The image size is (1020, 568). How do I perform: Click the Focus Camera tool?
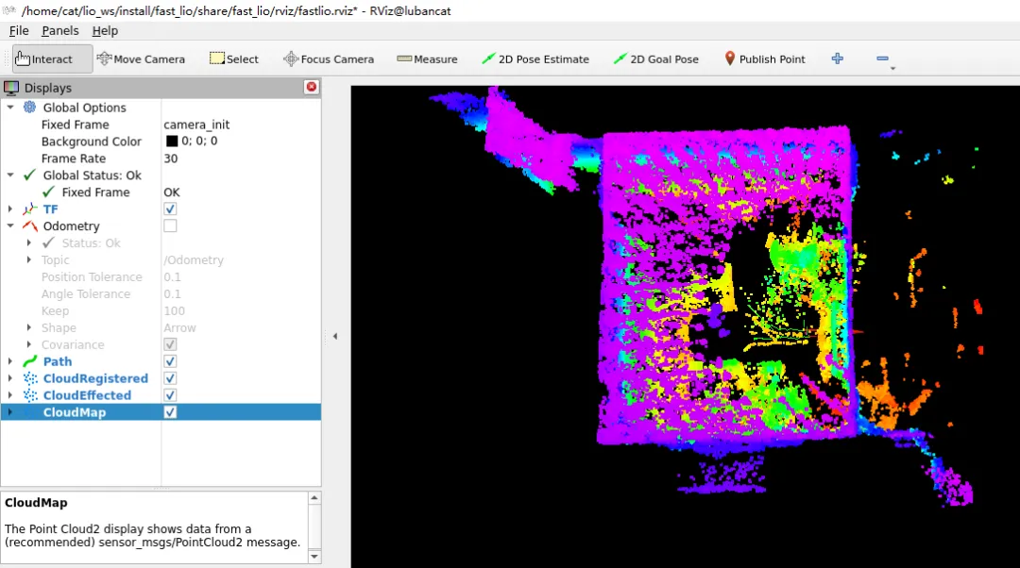pyautogui.click(x=329, y=58)
